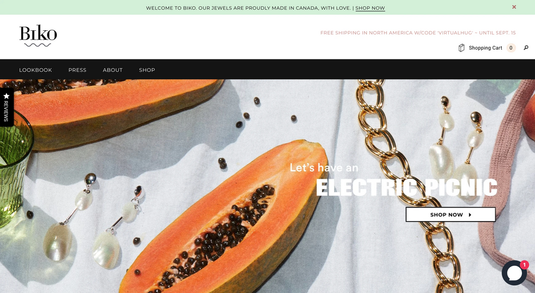
Task: Open the Shopping Cart link
Action: click(x=485, y=48)
